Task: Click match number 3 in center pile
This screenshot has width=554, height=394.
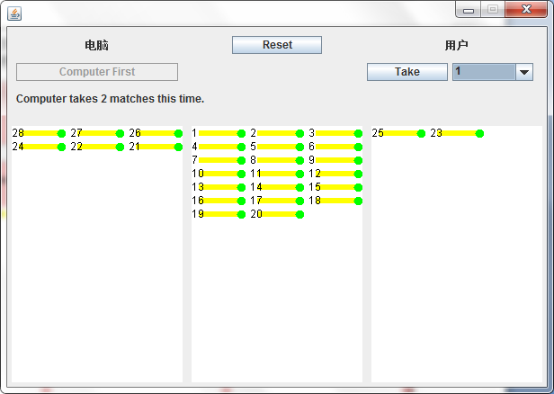Action: 335,133
